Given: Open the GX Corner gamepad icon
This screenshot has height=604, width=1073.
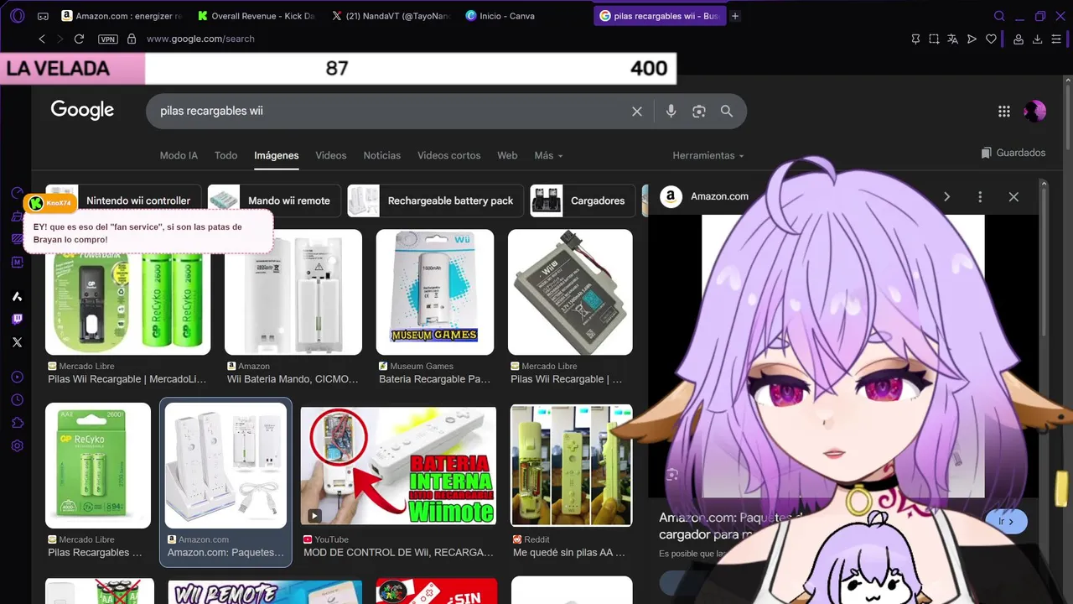Looking at the screenshot, I should pos(43,16).
